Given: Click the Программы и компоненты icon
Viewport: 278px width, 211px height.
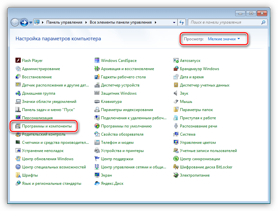Looking at the screenshot, I should [18, 126].
